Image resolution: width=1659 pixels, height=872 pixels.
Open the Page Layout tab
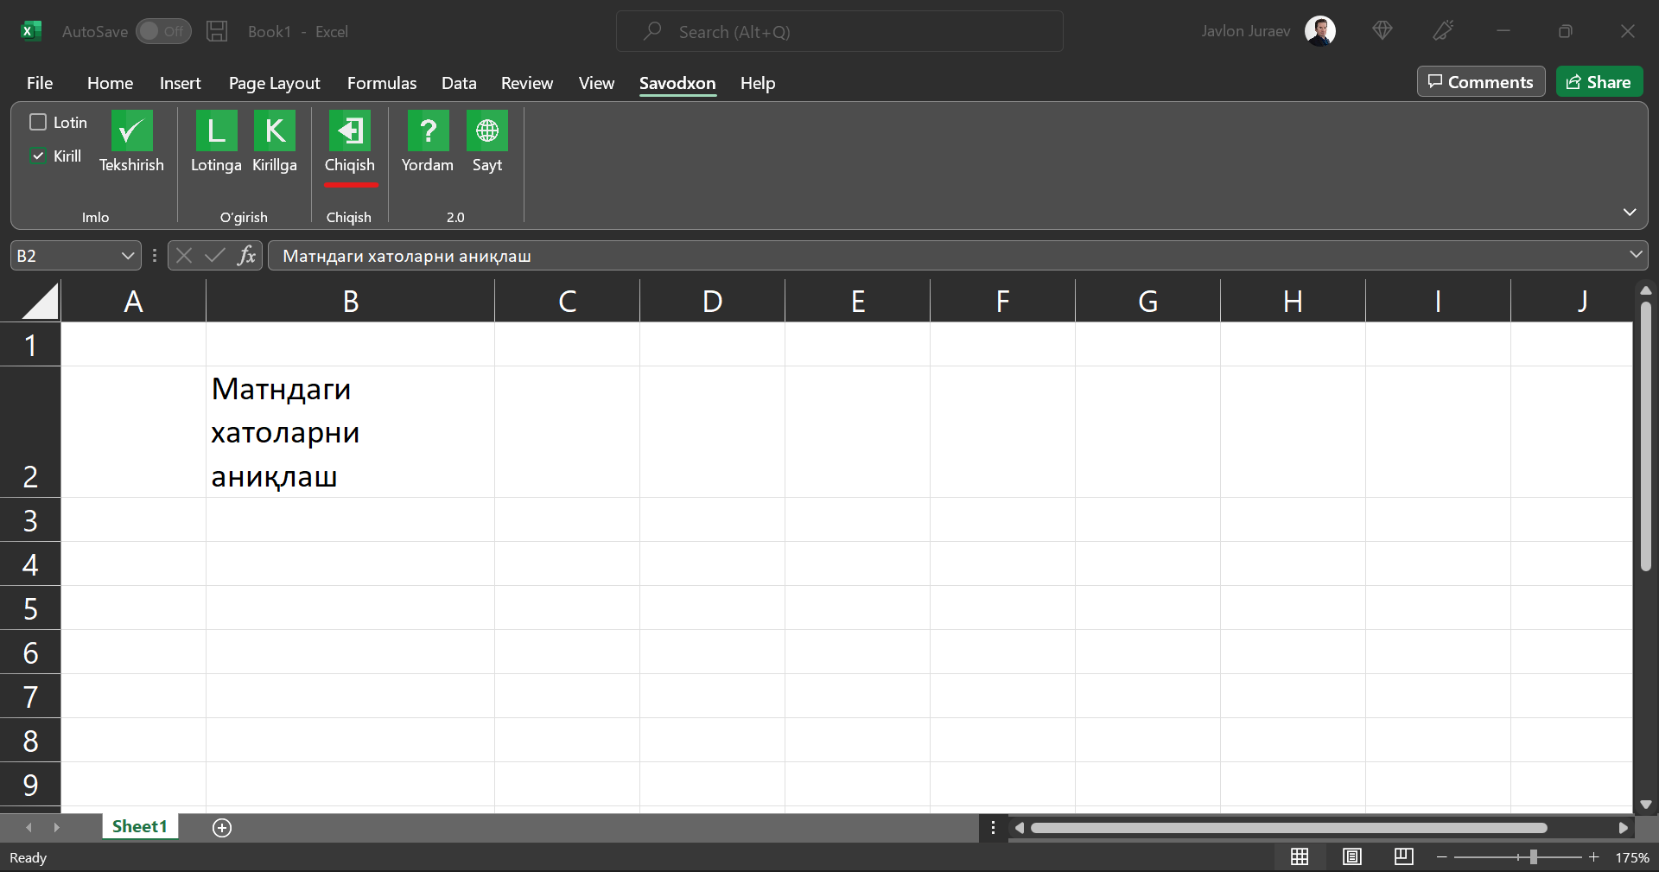[x=274, y=83]
